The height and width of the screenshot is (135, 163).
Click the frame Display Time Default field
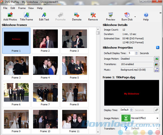(x=125, y=110)
